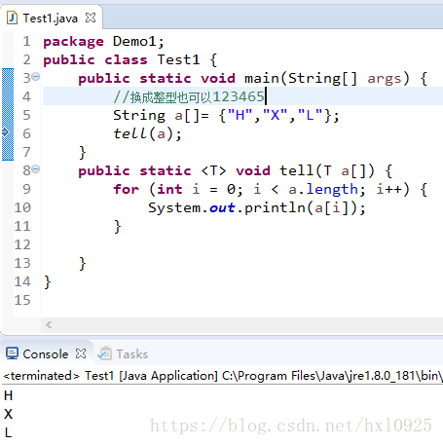Close the Console view
Image resolution: width=443 pixels, height=445 pixels.
[x=81, y=353]
